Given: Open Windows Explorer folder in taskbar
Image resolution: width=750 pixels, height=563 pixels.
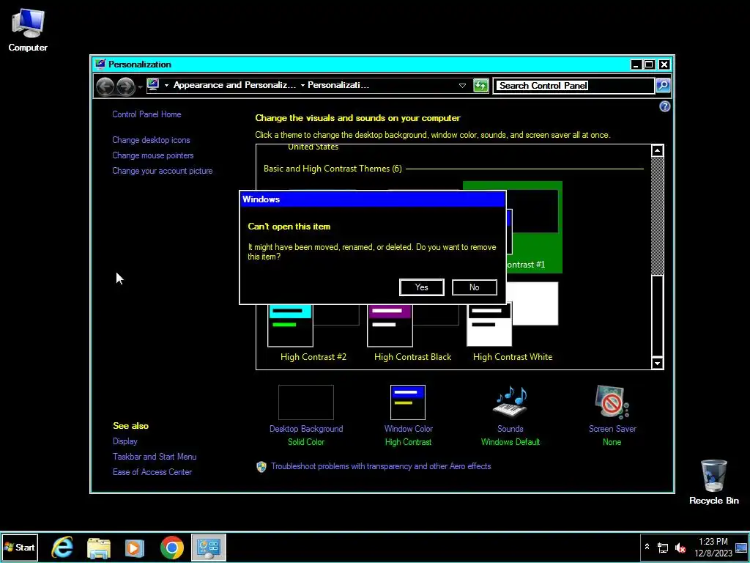Looking at the screenshot, I should coord(99,548).
